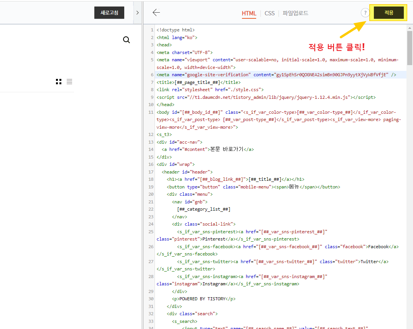Click the <s_search> line
Image resolution: width=413 pixels, height=329 pixels.
184,321
